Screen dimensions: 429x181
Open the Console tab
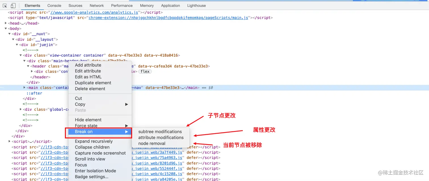(54, 5)
